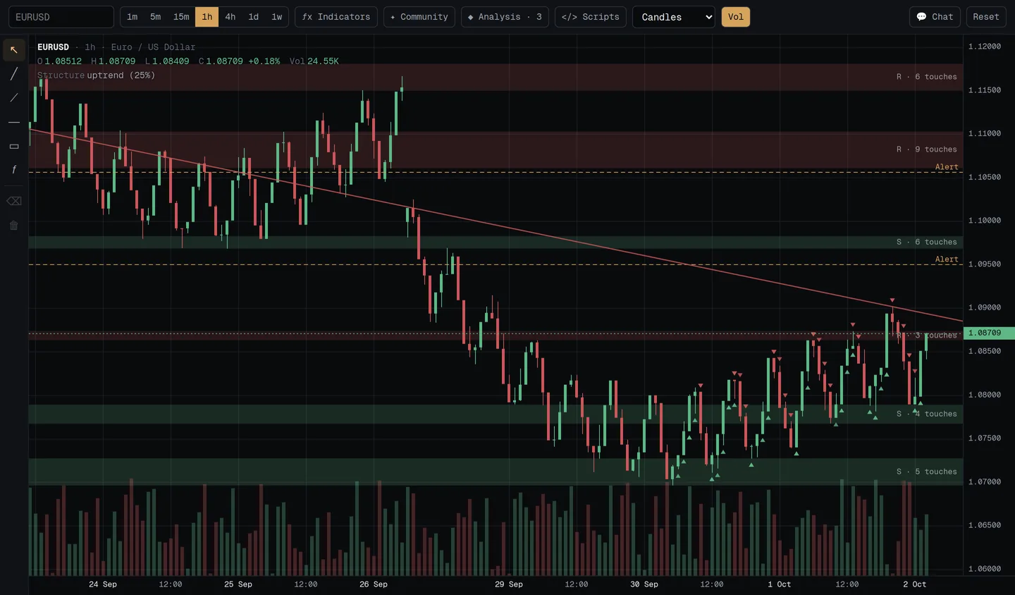Click the 'S · 5 touches' support label

tap(926, 472)
